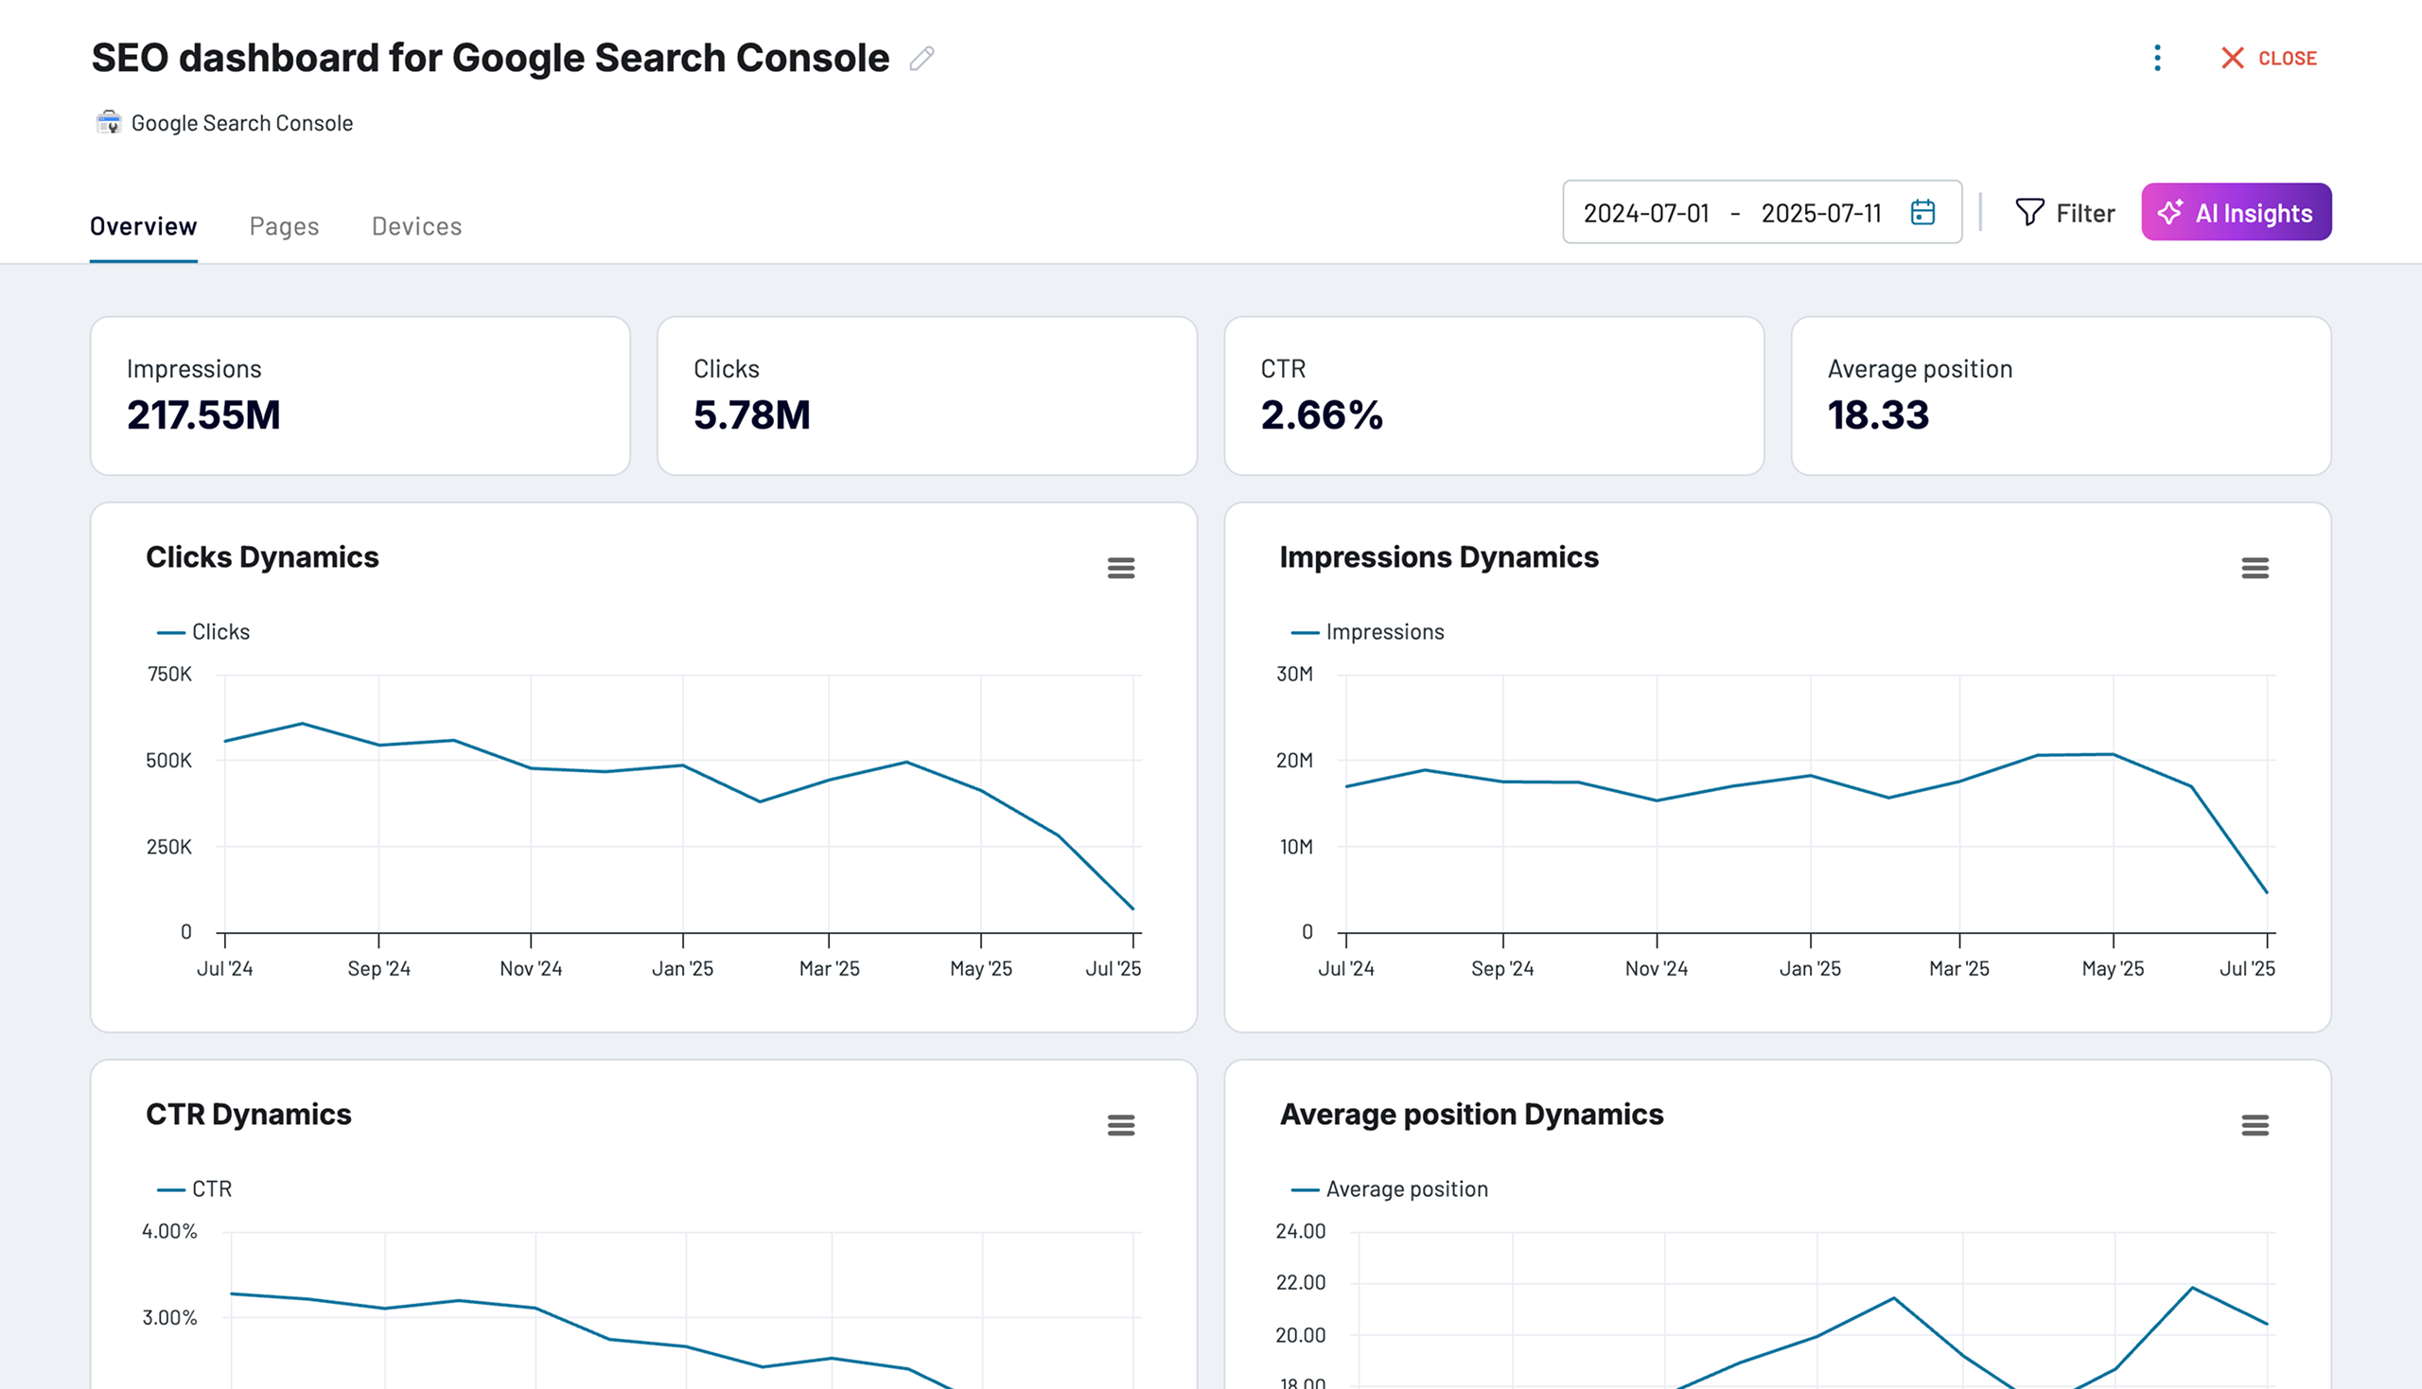Open Clicks Dynamics chart hamburger menu
This screenshot has height=1389, width=2422.
click(1121, 569)
